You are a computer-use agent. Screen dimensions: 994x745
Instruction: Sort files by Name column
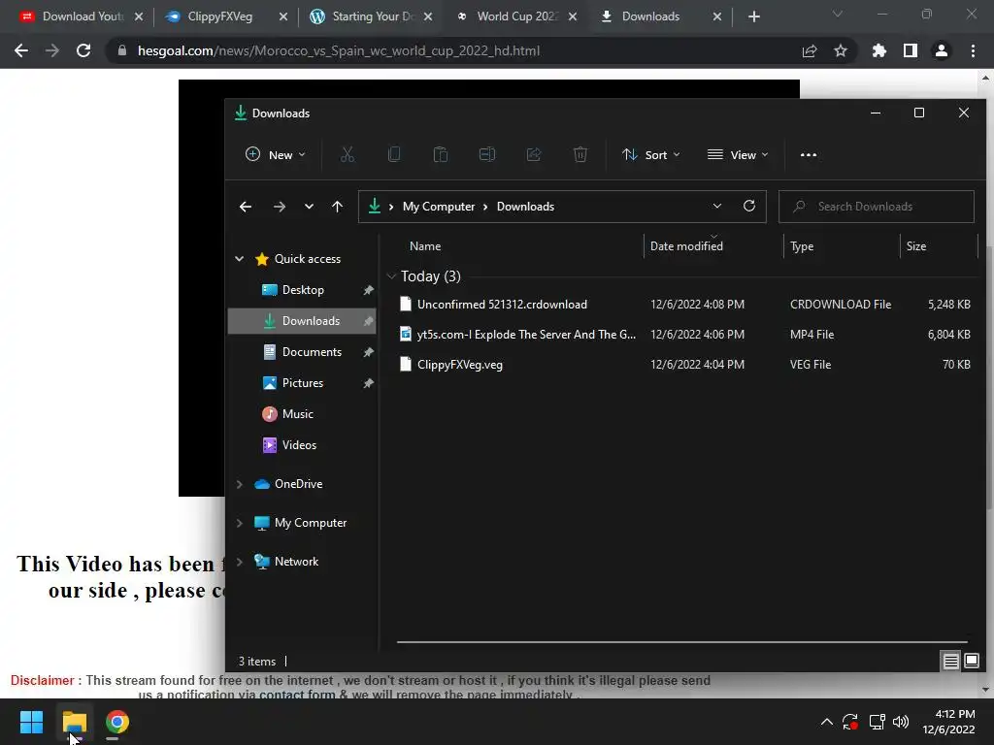click(425, 245)
